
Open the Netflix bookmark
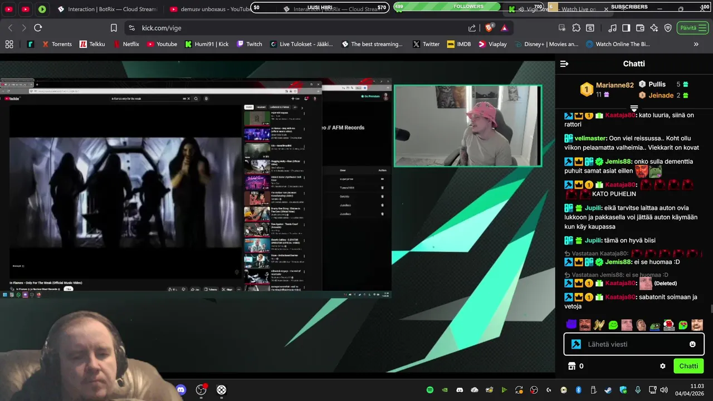126,44
